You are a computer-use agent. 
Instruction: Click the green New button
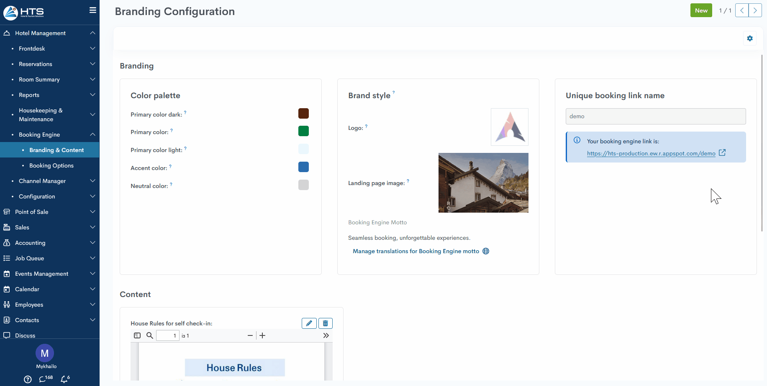[701, 10]
